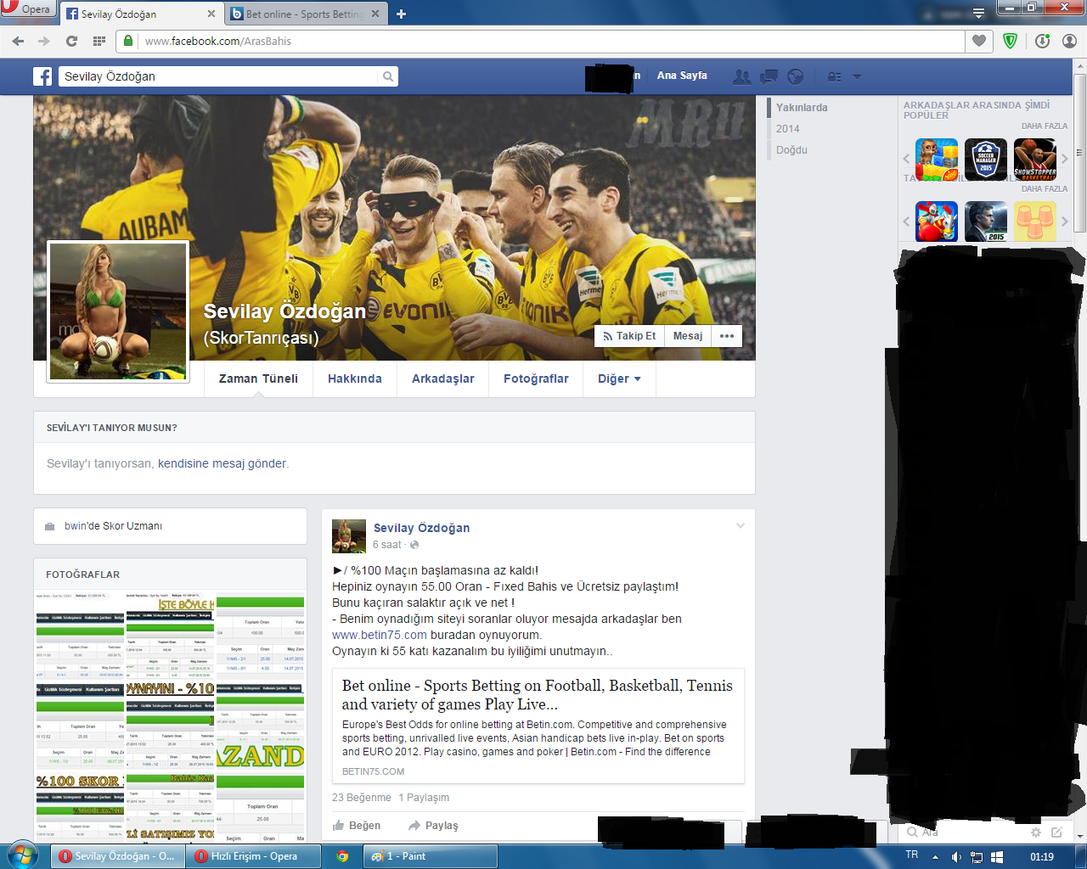
Task: Click the Mesaj button on cover
Action: (x=688, y=336)
